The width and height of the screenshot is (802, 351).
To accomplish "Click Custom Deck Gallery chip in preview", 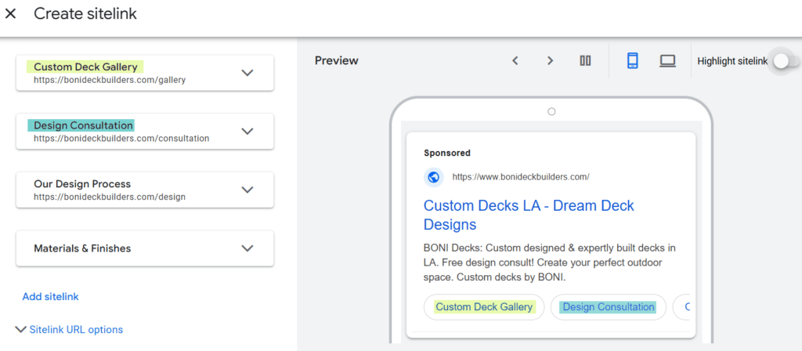I will click(x=484, y=307).
